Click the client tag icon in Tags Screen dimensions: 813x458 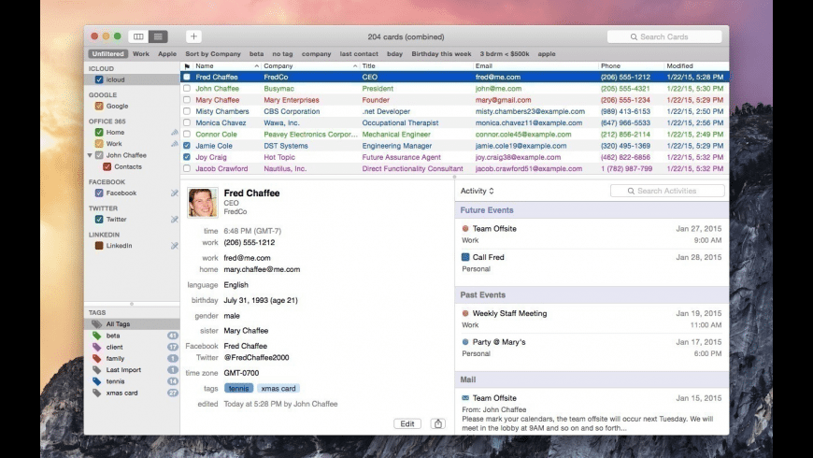tap(97, 347)
